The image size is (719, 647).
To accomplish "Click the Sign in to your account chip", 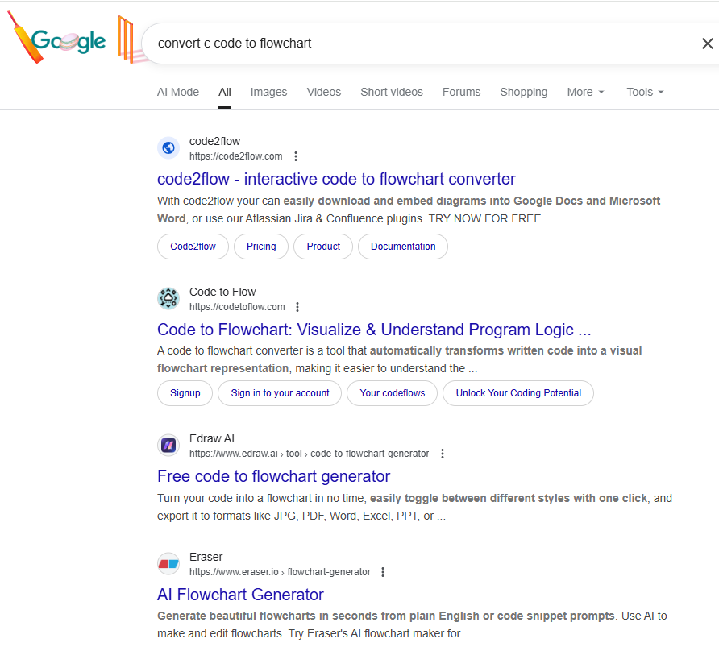I will click(x=279, y=393).
